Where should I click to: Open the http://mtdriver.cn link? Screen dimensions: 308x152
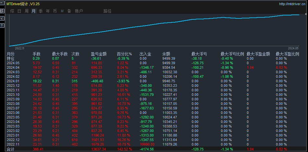tap(292, 4)
